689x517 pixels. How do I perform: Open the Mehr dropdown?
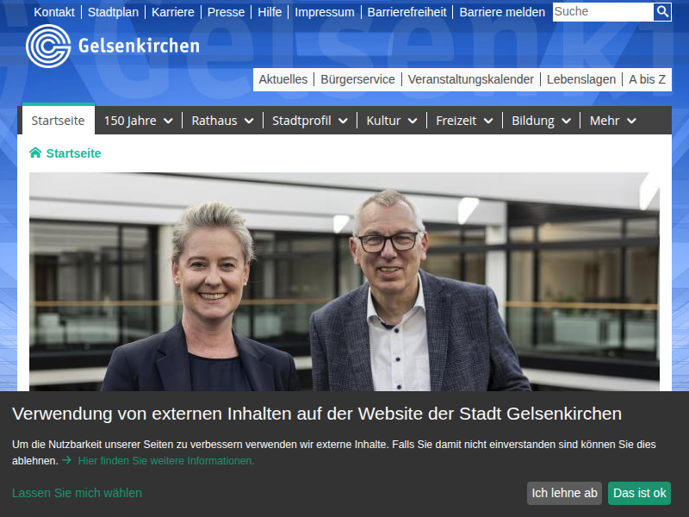coord(613,121)
